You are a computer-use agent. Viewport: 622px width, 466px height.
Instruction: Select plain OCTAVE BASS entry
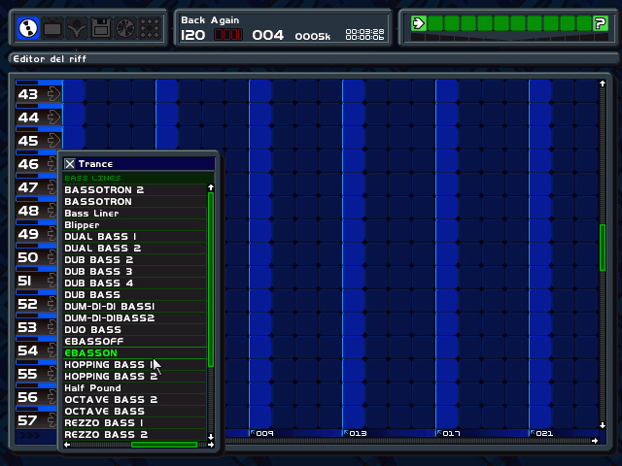[134, 412]
